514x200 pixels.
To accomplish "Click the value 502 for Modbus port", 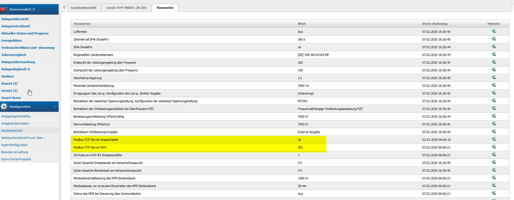I will [300, 147].
